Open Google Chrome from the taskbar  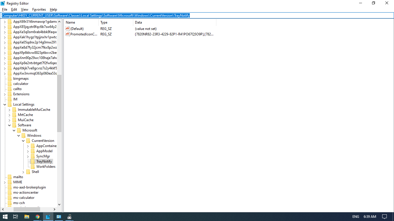(x=37, y=216)
